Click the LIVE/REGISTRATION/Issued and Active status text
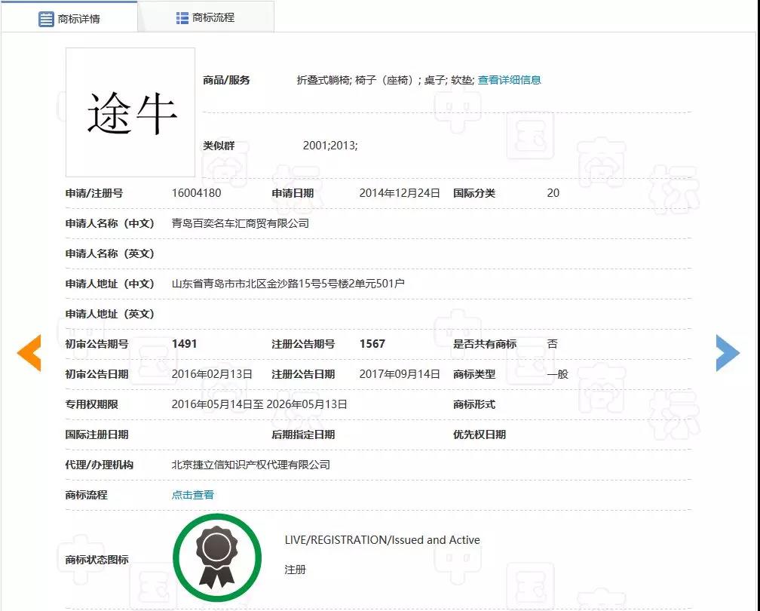 [382, 540]
